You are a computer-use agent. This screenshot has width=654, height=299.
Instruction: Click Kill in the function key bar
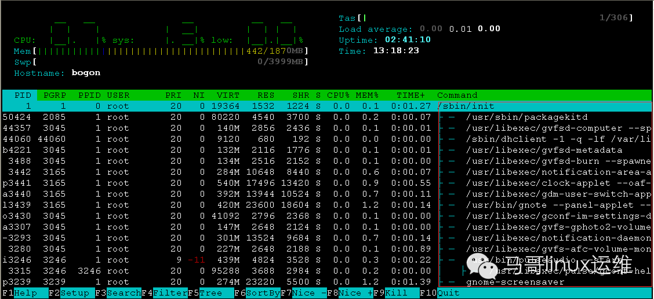click(x=402, y=293)
